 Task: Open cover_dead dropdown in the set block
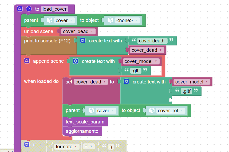pyautogui.click(x=91, y=82)
